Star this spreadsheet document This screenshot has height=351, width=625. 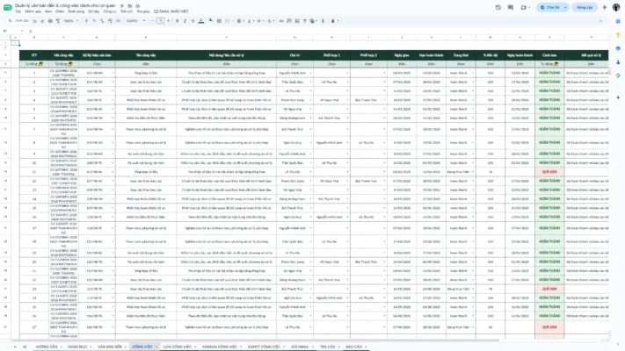click(122, 6)
